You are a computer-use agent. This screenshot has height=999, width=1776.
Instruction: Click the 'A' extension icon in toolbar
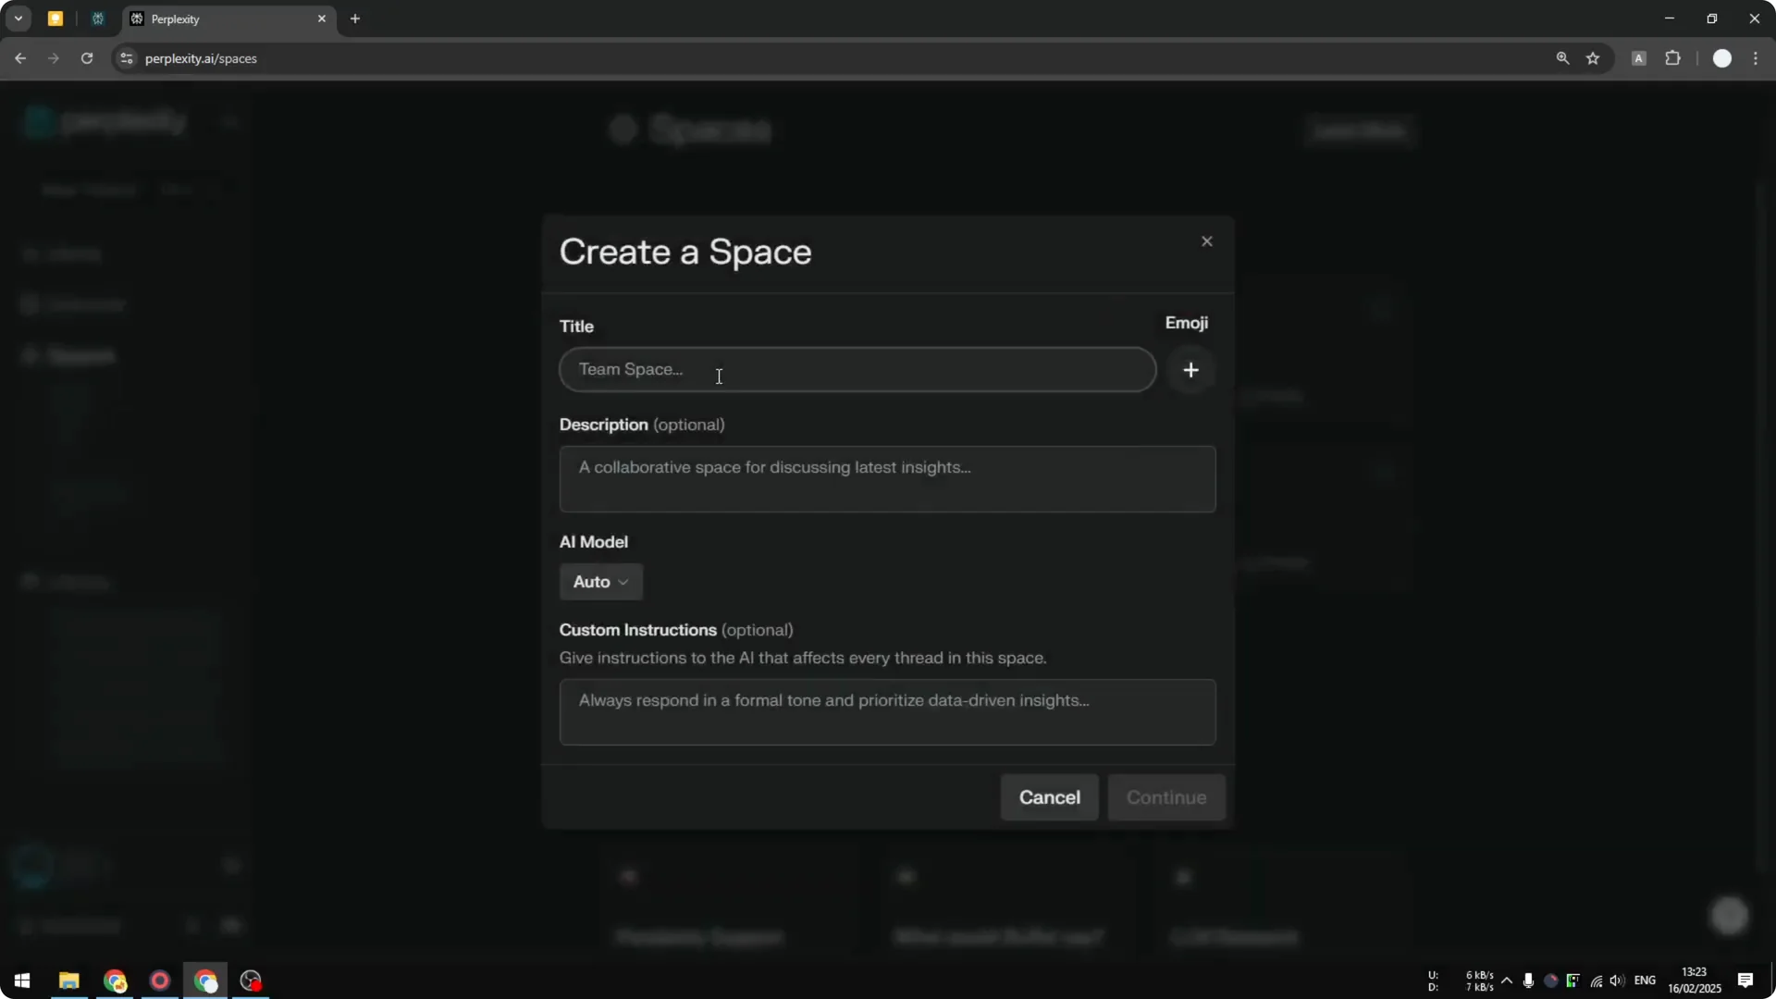(x=1639, y=58)
